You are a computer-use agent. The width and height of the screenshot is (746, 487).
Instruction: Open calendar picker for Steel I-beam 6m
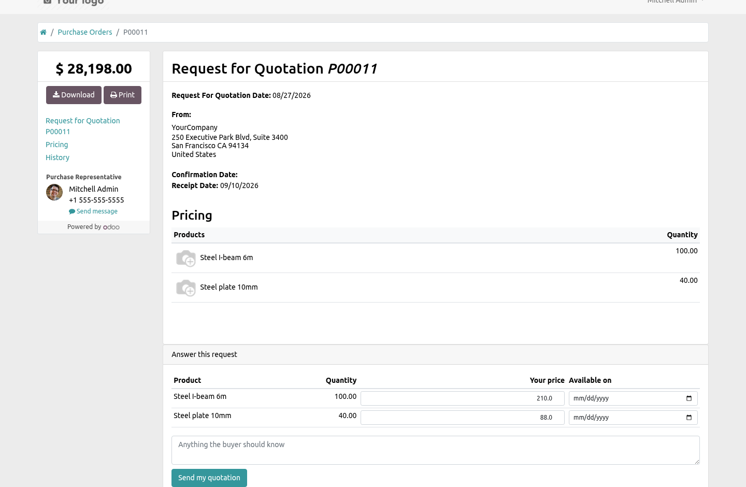(x=689, y=398)
